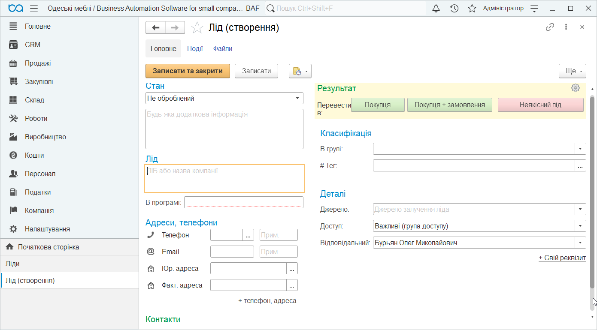Open the Ще menu
The image size is (597, 330).
573,71
